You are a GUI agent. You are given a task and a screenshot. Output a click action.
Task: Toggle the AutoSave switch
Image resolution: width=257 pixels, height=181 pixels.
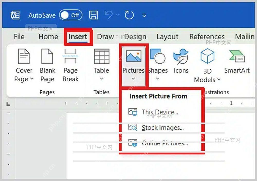(x=71, y=15)
